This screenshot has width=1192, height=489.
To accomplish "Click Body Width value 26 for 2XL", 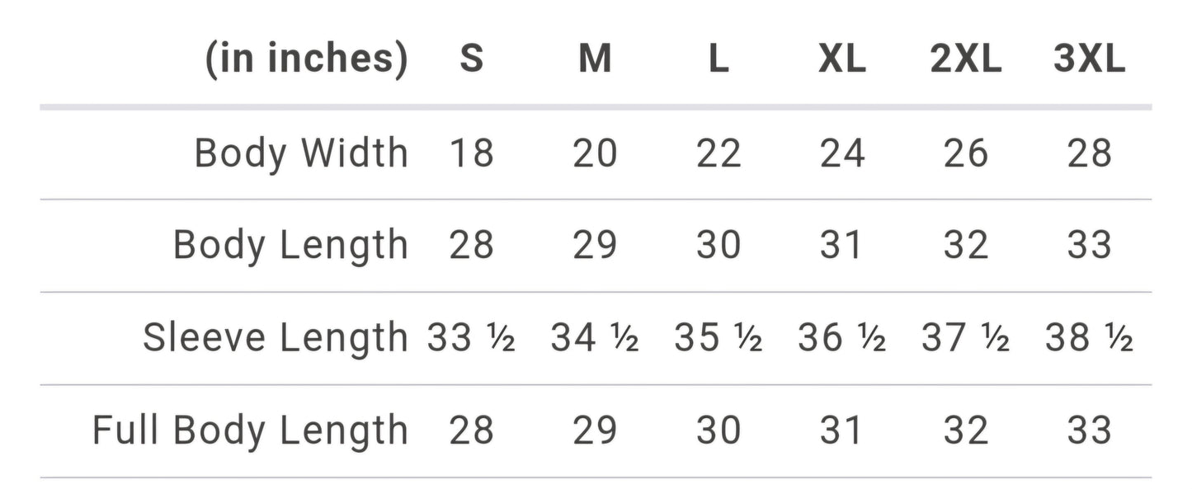I will (966, 153).
